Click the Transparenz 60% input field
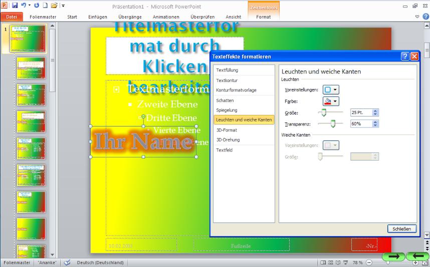 361,123
